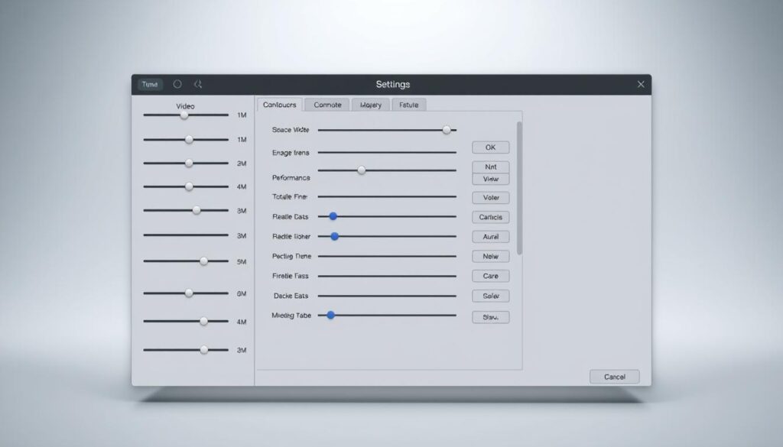Click the Firetle Fass label

coord(291,276)
